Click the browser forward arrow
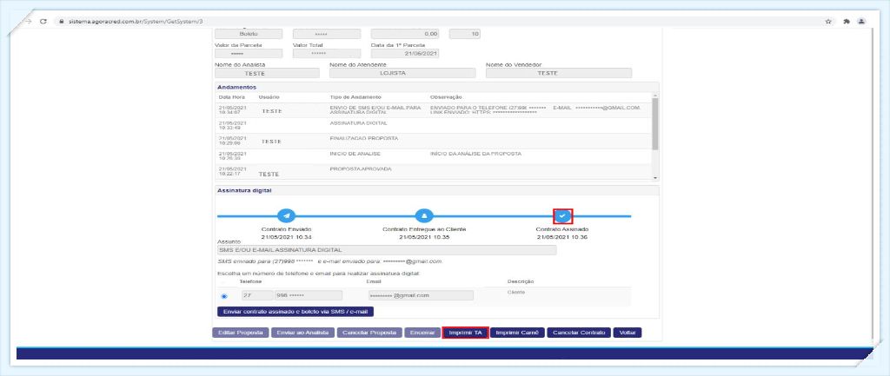 point(27,22)
